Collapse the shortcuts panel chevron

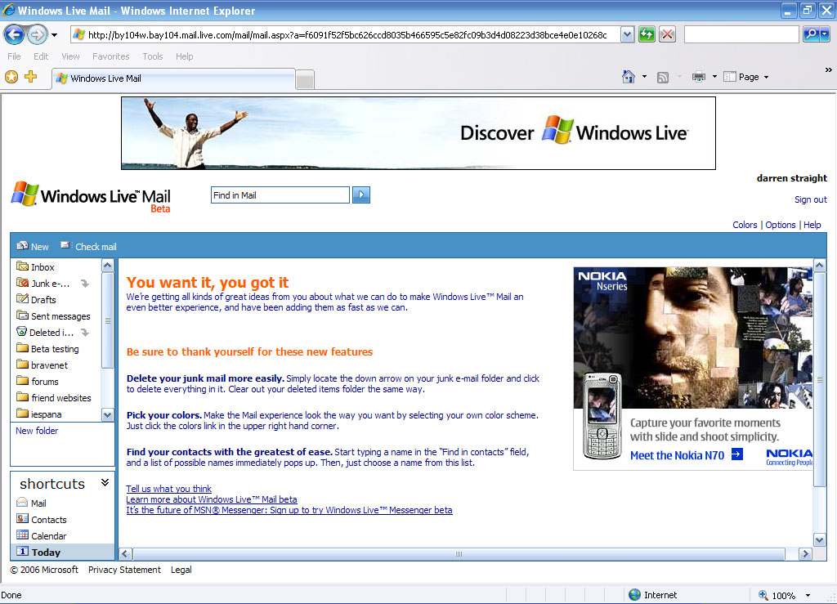pyautogui.click(x=105, y=483)
